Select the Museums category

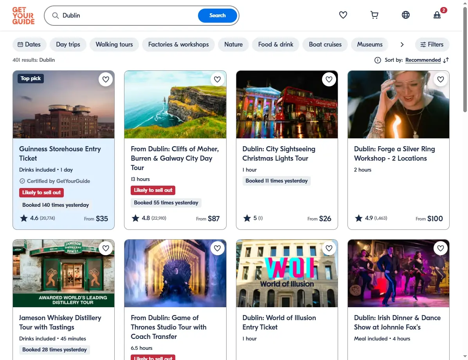(x=369, y=45)
